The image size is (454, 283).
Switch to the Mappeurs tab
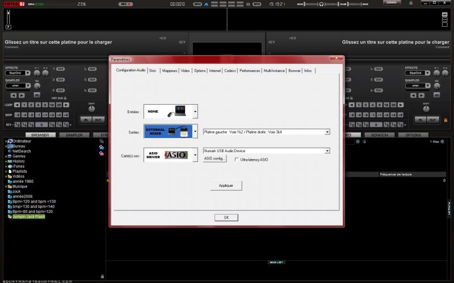tap(170, 71)
